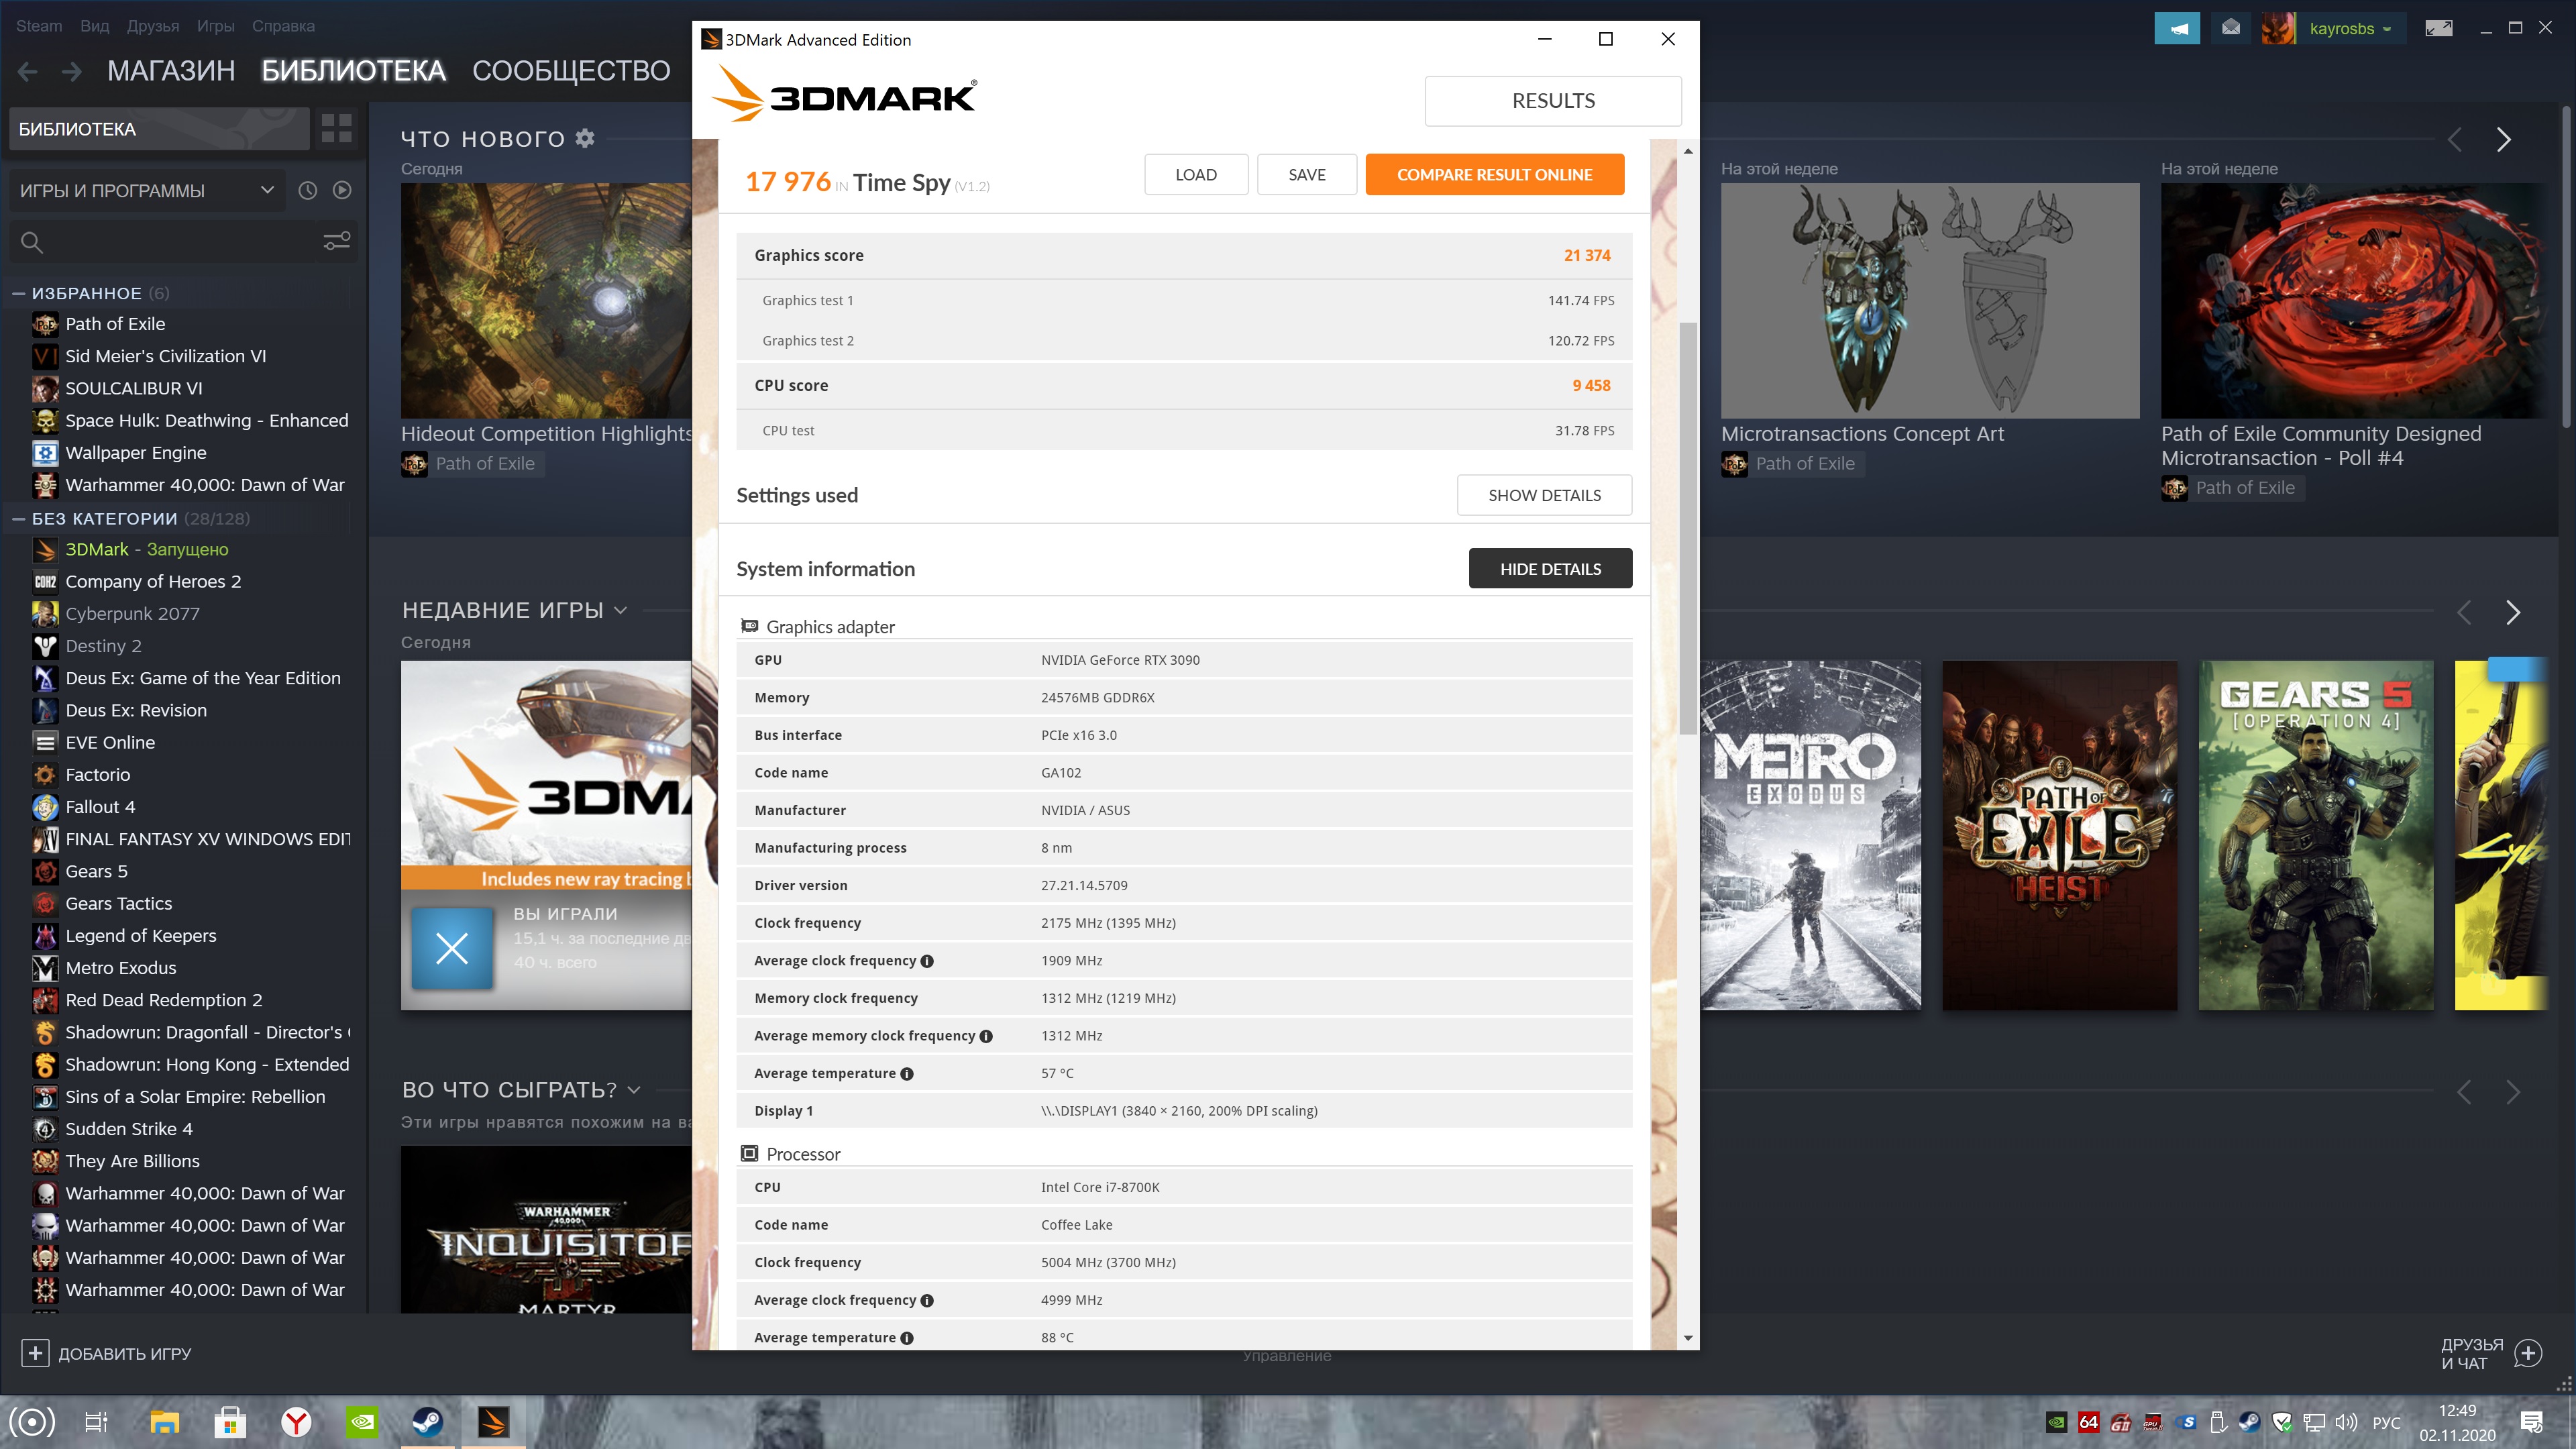Image resolution: width=2576 pixels, height=1449 pixels.
Task: Collapse the БЕЗ КАТЕГОРИИ category
Action: click(x=18, y=518)
